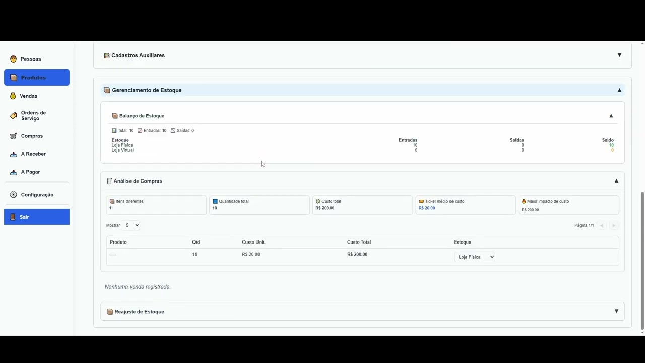This screenshot has height=363, width=645.
Task: Click the Sair logout button
Action: pos(37,217)
